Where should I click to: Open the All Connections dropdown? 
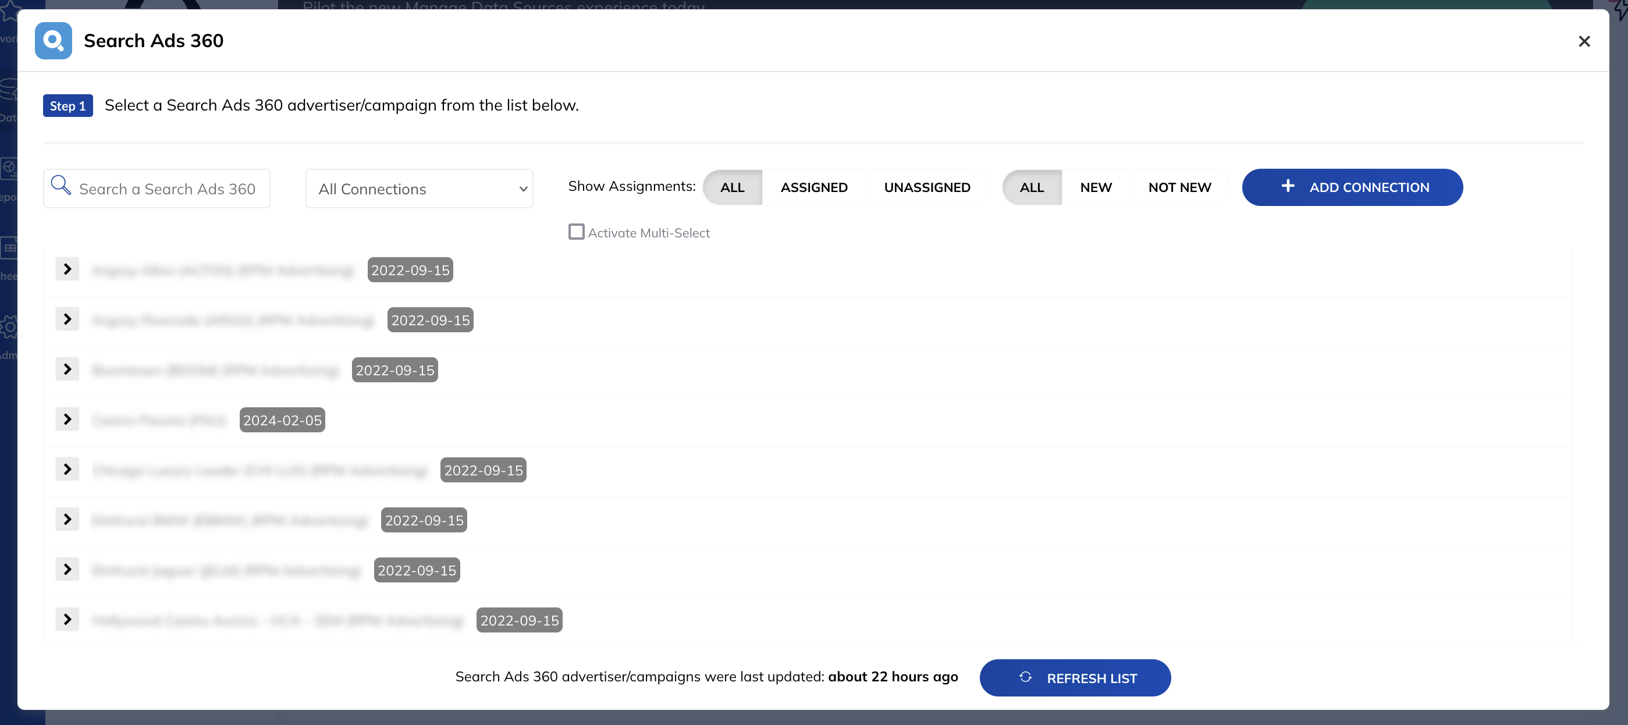(419, 189)
